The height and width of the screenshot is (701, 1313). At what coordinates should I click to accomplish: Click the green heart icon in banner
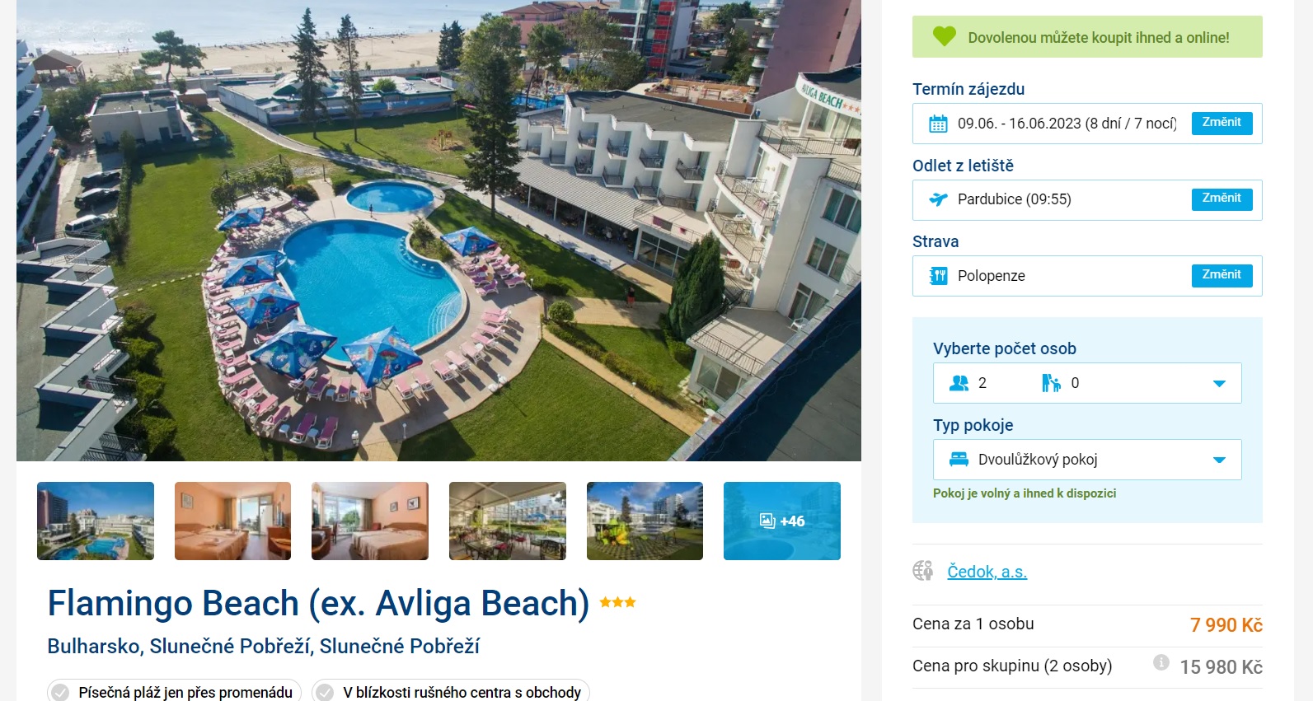[945, 36]
